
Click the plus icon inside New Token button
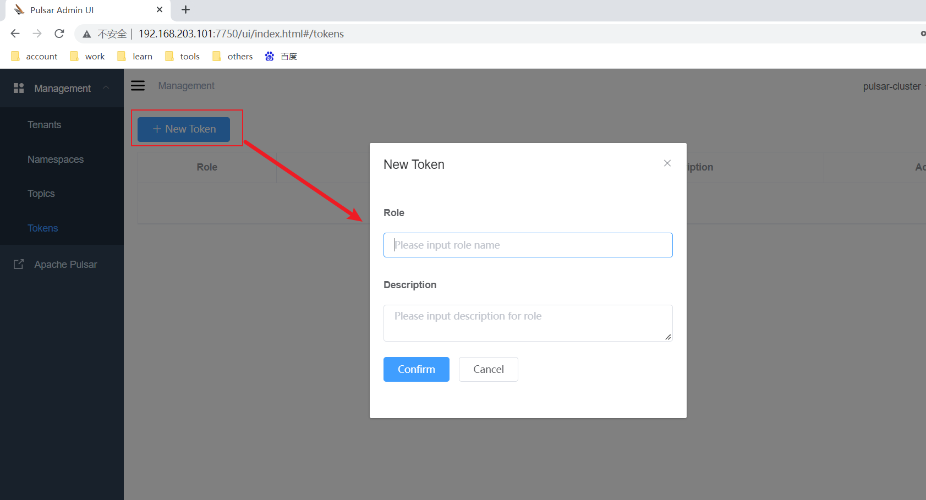(157, 129)
